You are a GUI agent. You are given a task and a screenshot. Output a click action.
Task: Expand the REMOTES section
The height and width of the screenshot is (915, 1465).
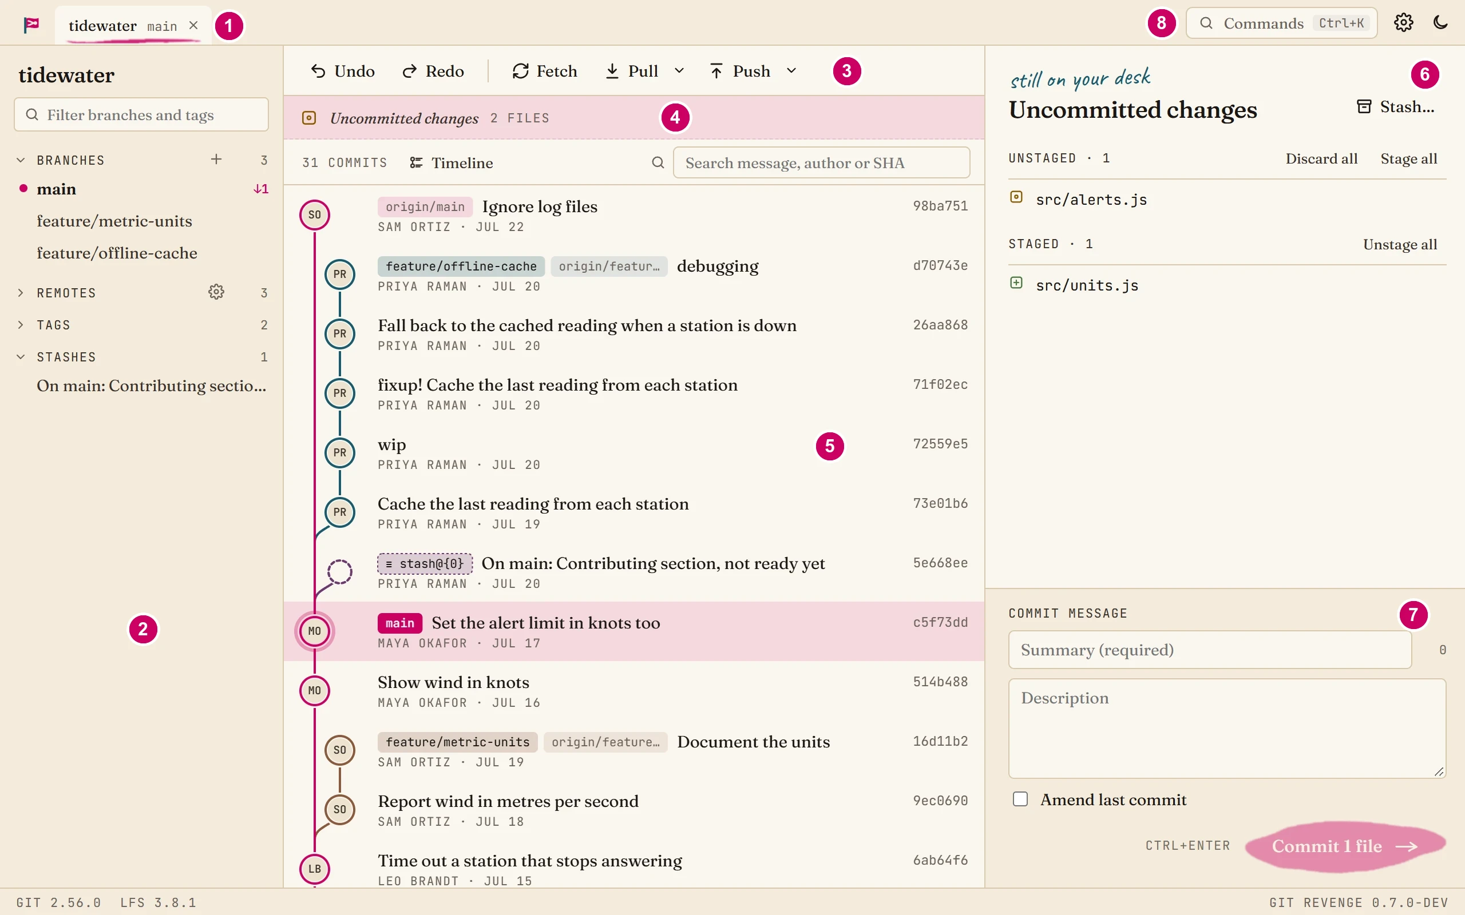(21, 293)
